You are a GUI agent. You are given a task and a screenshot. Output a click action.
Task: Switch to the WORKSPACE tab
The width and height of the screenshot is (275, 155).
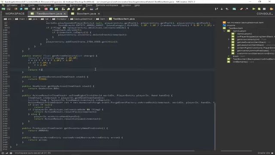point(15,14)
